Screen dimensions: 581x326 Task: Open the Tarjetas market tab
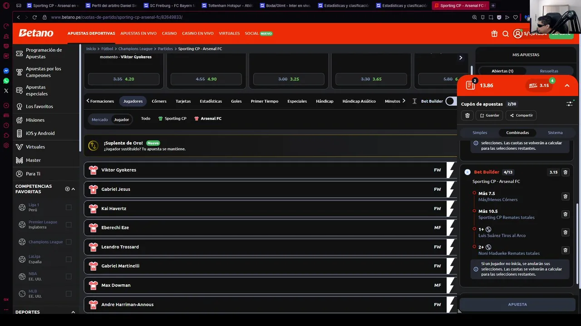click(x=183, y=101)
